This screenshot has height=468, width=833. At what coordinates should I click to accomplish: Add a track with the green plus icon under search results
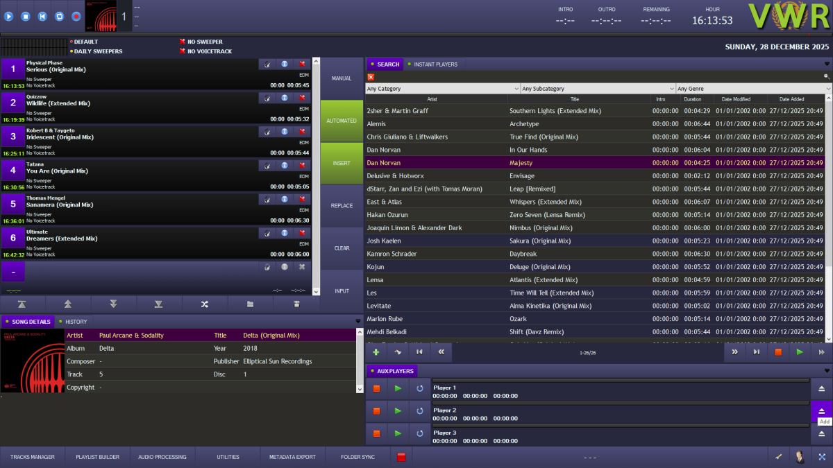(x=376, y=352)
